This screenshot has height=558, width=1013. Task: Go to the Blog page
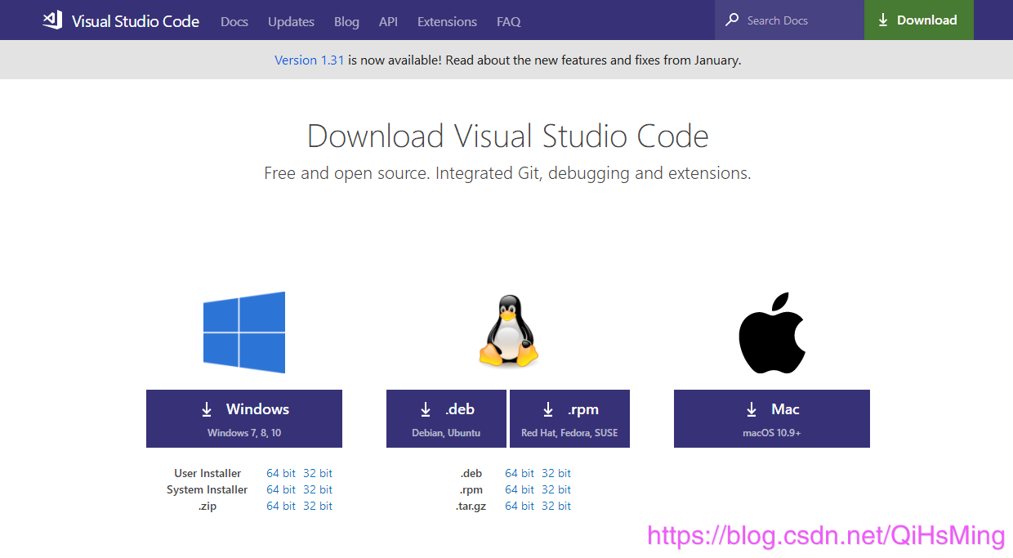coord(346,21)
